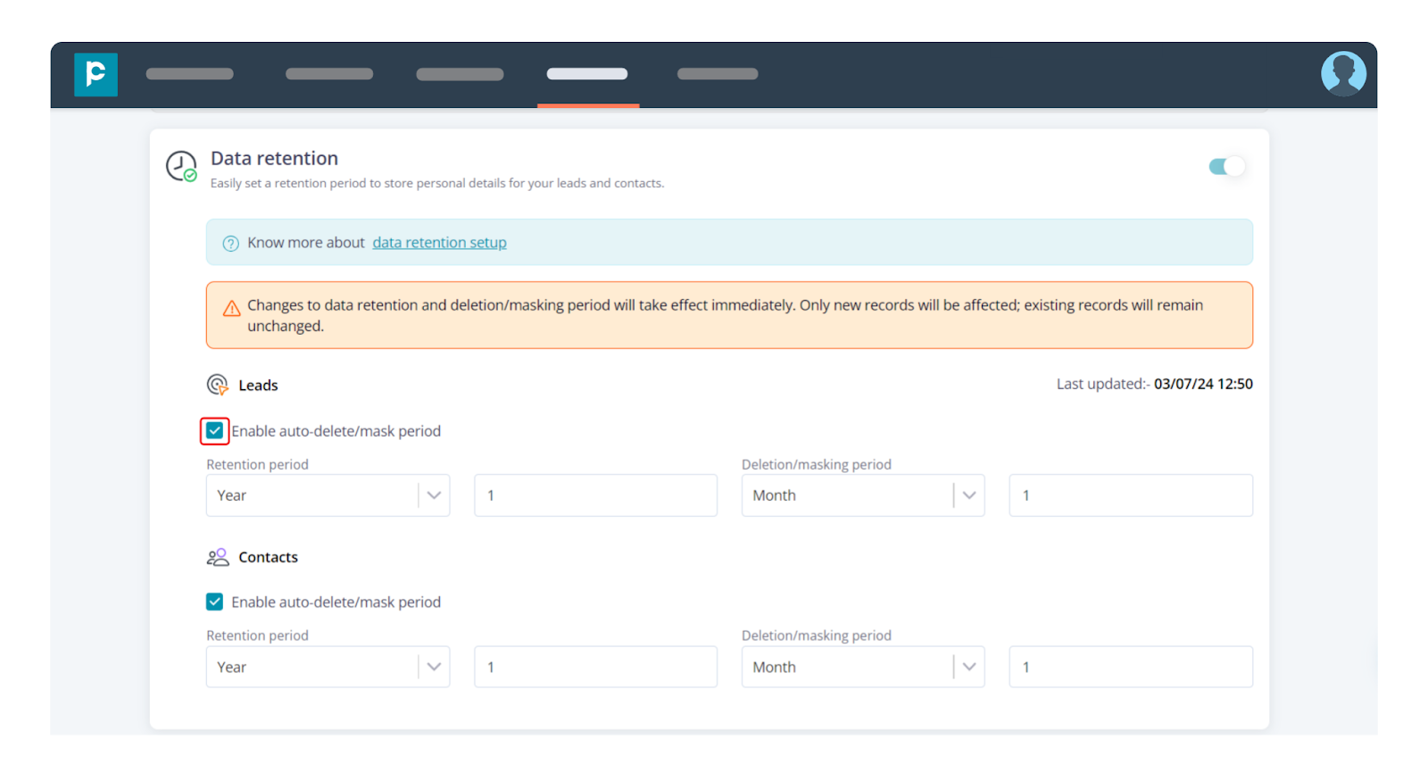Select the fifth navigation bar tab
This screenshot has height=781, width=1428.
click(718, 74)
